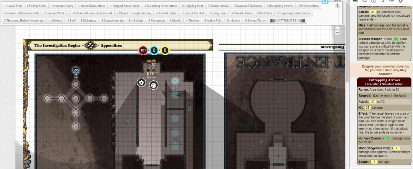The width and height of the screenshot is (413, 169).
Task: Run the 2.Dwarven Resilience macro
Action: pos(247,6)
